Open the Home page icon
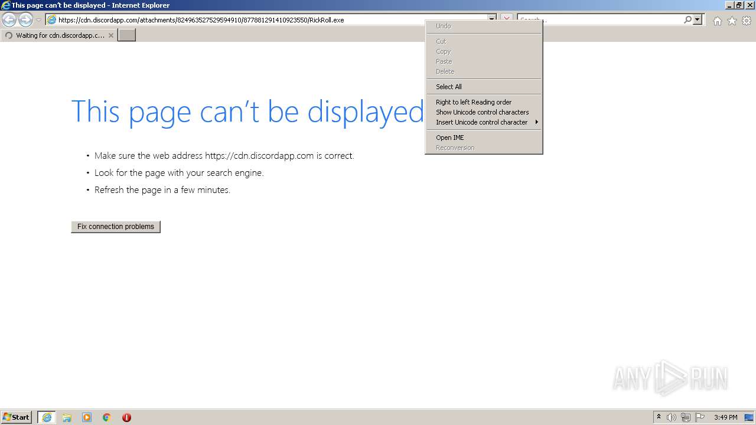The image size is (756, 425). [x=717, y=21]
